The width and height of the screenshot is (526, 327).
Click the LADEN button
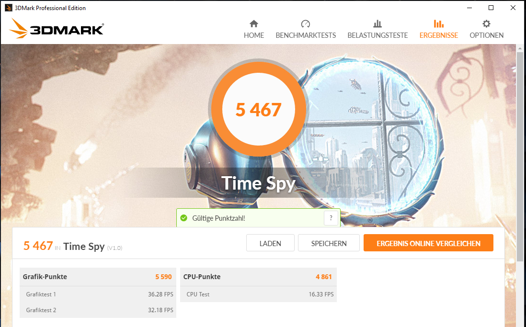270,243
